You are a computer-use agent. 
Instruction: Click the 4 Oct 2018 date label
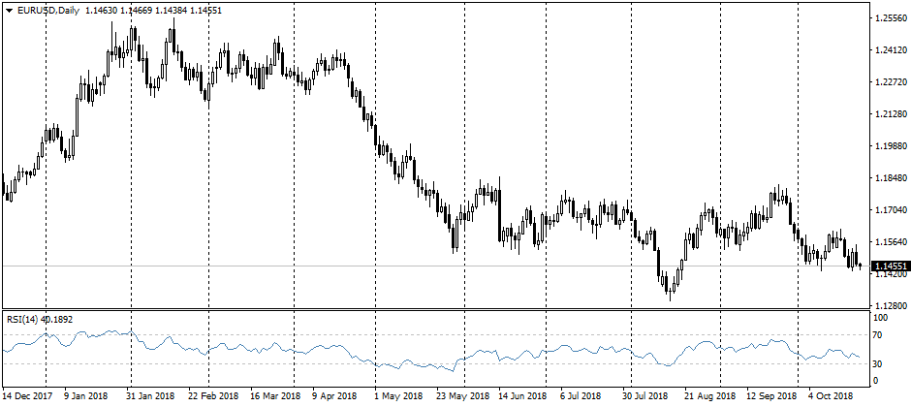pos(829,397)
